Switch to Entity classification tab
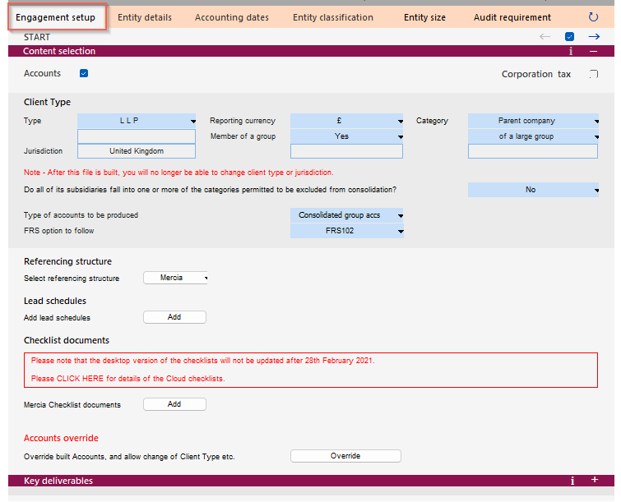The image size is (621, 502). pyautogui.click(x=333, y=17)
